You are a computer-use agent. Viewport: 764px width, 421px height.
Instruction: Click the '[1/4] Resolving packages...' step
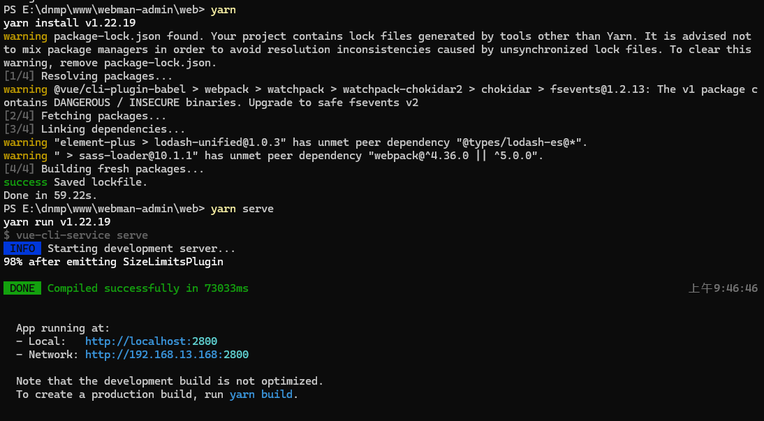point(88,76)
